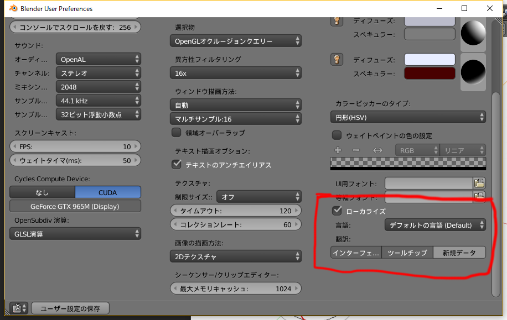
Task: Open the OpenGLオクルージョンクエリー dropdown
Action: (x=236, y=41)
